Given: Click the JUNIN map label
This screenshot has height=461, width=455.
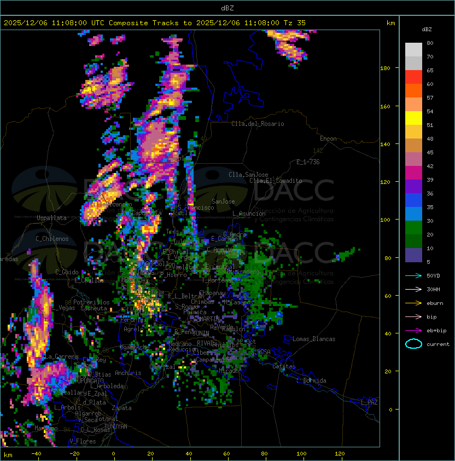Looking at the screenshot, I should point(201,333).
